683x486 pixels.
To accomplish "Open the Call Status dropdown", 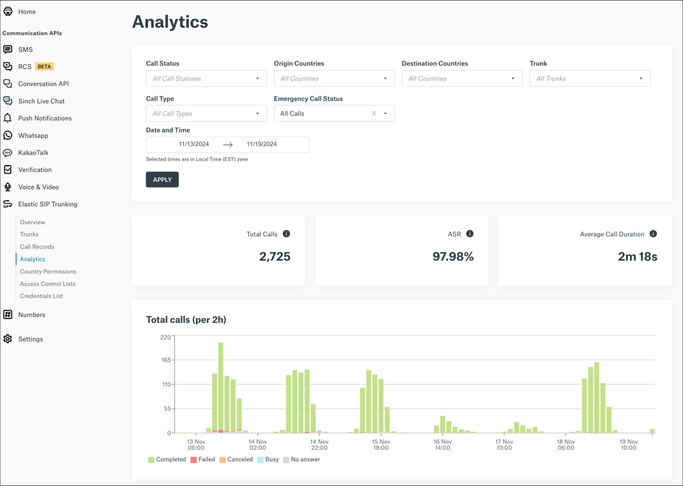I will click(206, 79).
